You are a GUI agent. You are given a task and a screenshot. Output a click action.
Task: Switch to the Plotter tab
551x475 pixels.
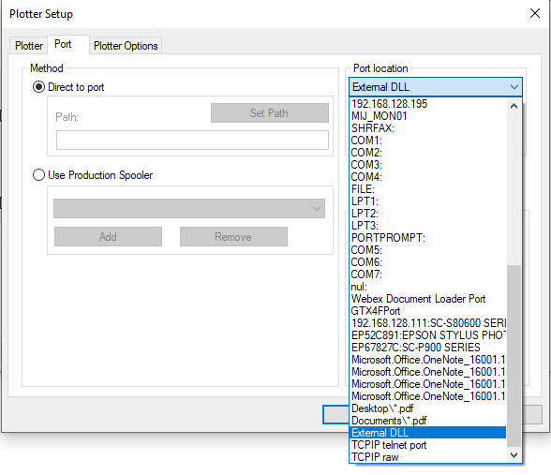pyautogui.click(x=29, y=46)
